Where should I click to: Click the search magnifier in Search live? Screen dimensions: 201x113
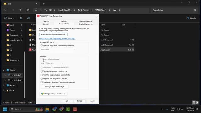click(x=195, y=10)
